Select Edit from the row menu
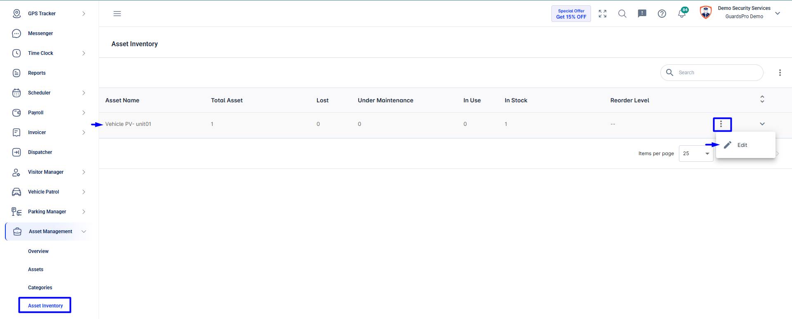This screenshot has width=792, height=319. 745,145
